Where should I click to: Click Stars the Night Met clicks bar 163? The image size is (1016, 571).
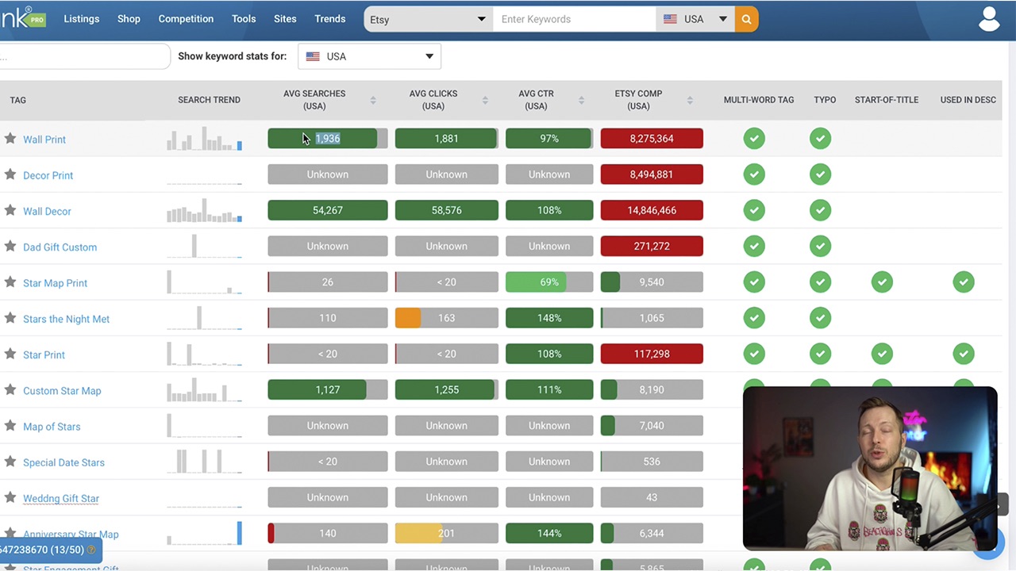pyautogui.click(x=447, y=318)
